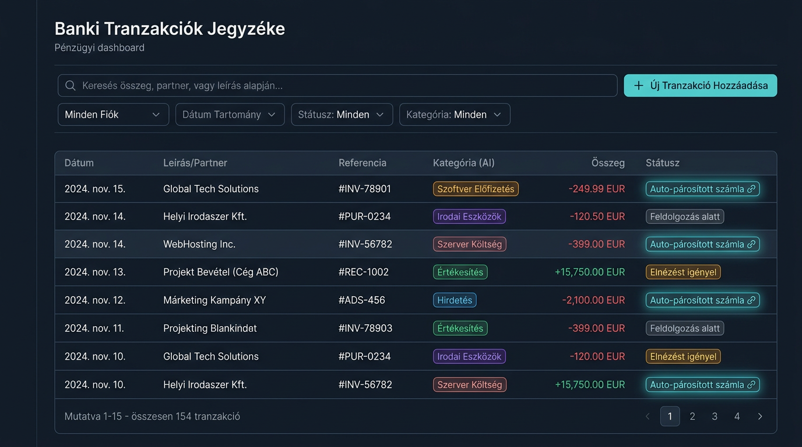
Task: Click the -120.00 EUR amount
Action: (597, 356)
